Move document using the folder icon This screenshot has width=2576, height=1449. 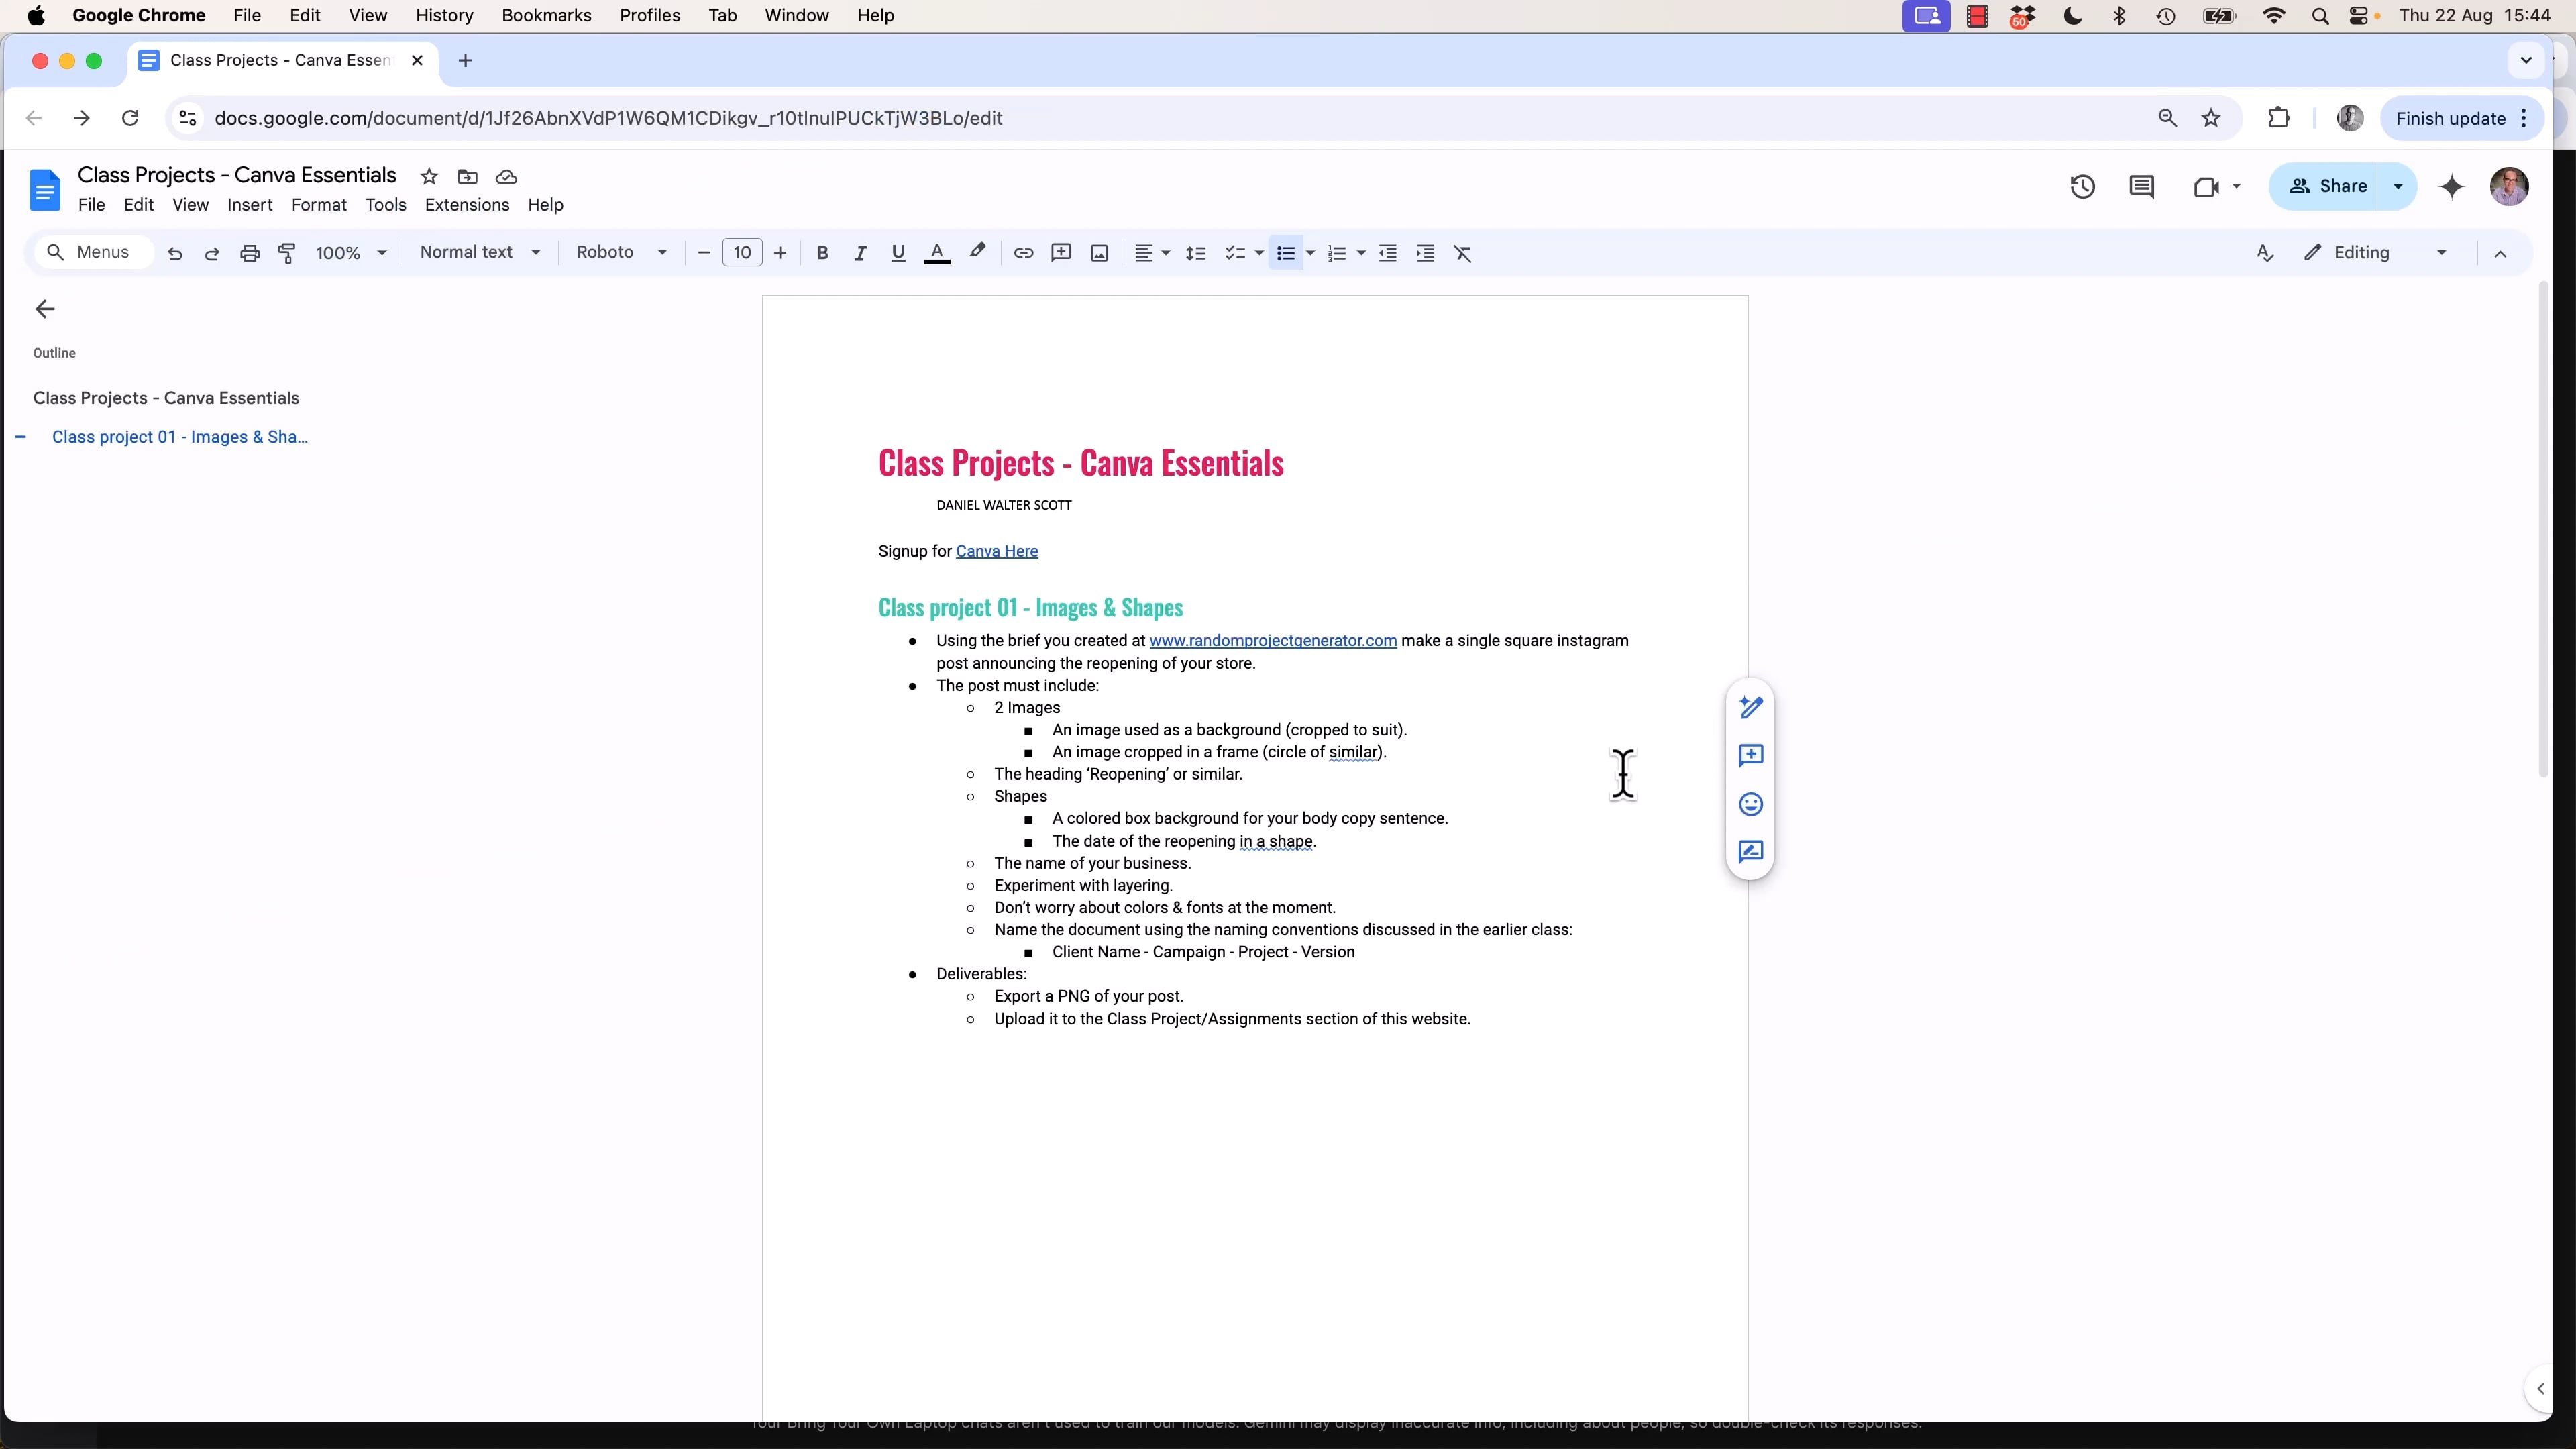[x=467, y=177]
